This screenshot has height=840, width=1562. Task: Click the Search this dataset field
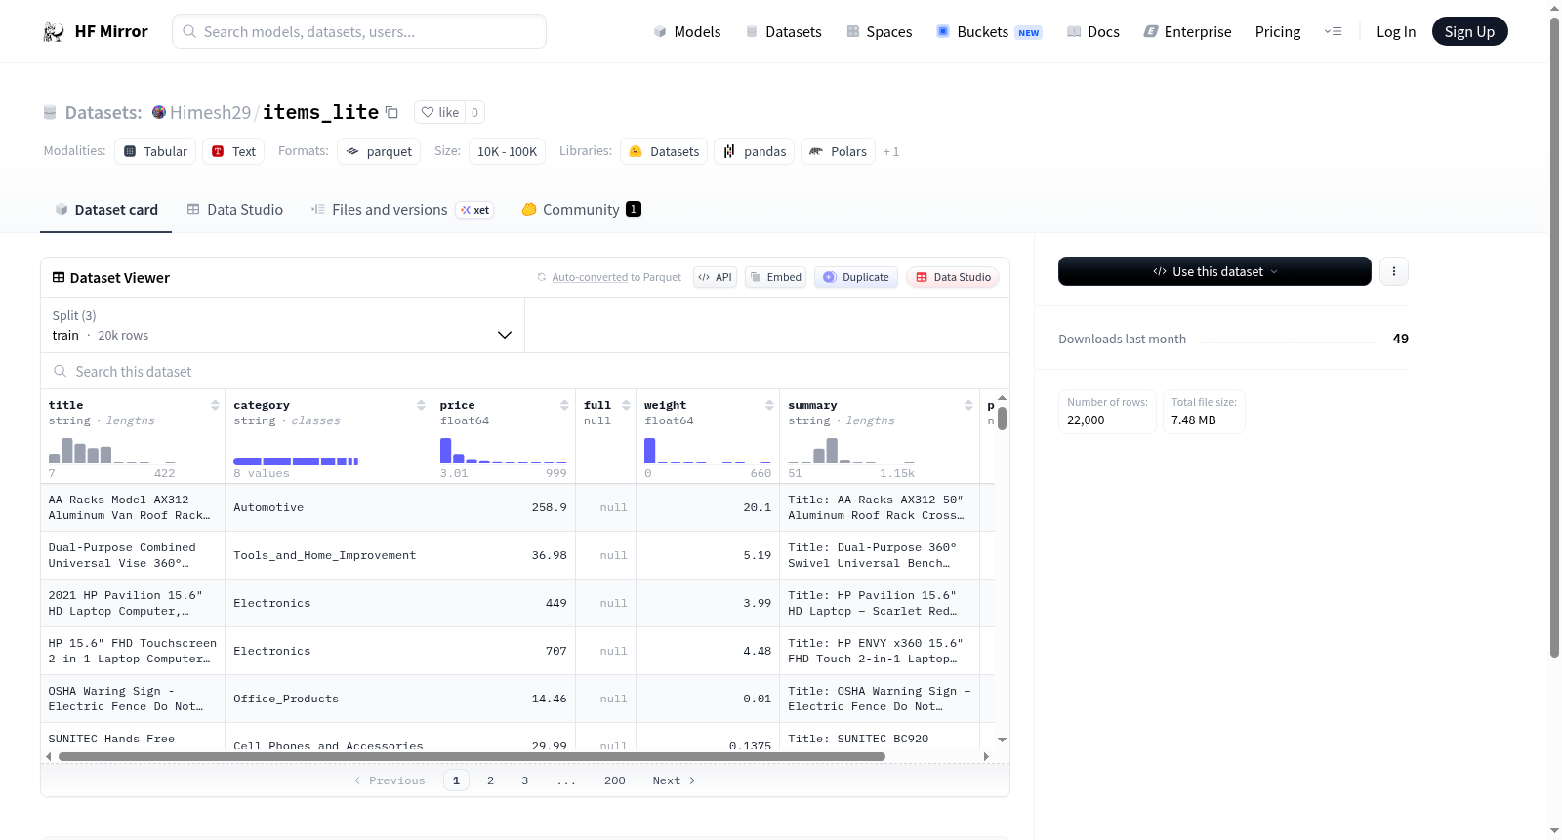tap(525, 372)
